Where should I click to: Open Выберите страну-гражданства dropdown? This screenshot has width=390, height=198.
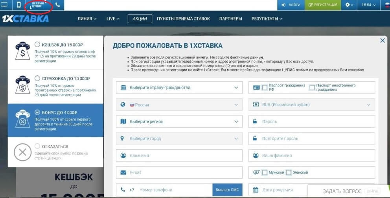tap(179, 88)
